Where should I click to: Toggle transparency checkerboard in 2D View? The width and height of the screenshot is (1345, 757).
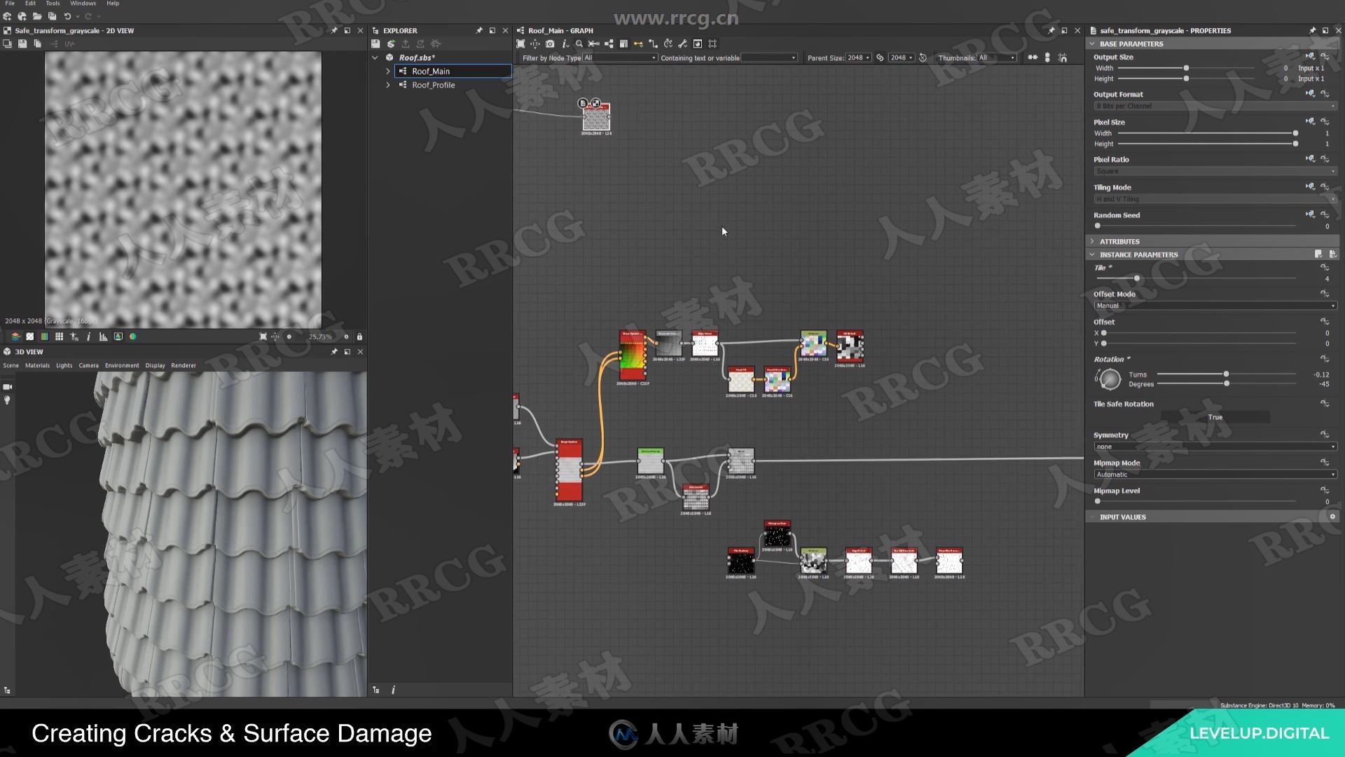pyautogui.click(x=30, y=336)
